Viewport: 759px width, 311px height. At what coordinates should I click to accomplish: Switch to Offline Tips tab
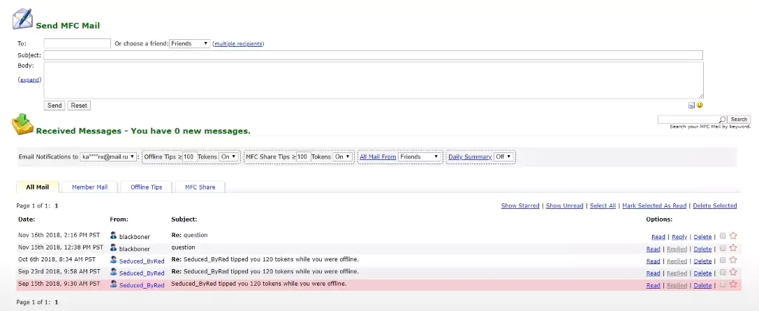click(146, 187)
